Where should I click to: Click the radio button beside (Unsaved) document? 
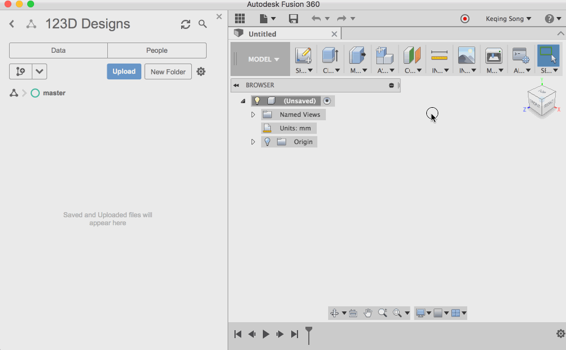327,100
